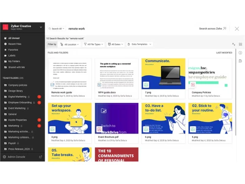Open the Event Brochure.pdf thumbnail
The width and height of the screenshot is (245, 184).
point(117,118)
